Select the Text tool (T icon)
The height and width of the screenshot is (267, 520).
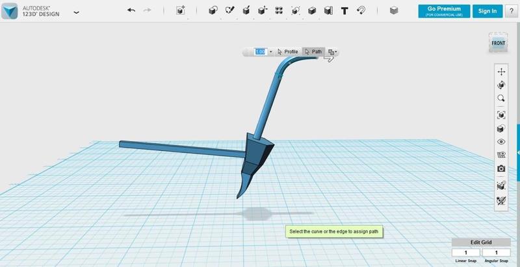[x=344, y=11]
